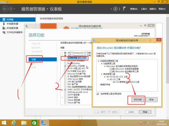This screenshot has height=126, width=169.
Task: Select the Telnet 服务器 feature row
Action: [x=74, y=100]
